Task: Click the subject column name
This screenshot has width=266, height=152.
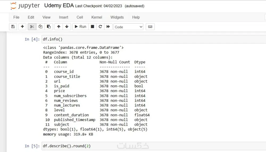Action: click(x=62, y=125)
